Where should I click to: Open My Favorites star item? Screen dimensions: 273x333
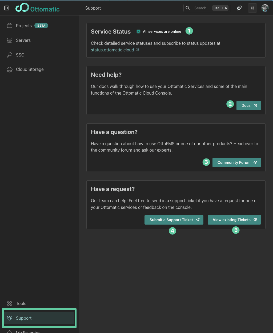tap(28, 331)
